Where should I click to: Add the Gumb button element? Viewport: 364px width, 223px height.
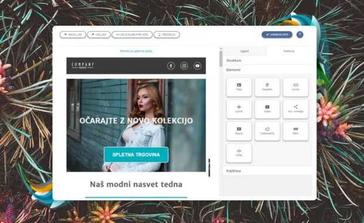coord(295,87)
